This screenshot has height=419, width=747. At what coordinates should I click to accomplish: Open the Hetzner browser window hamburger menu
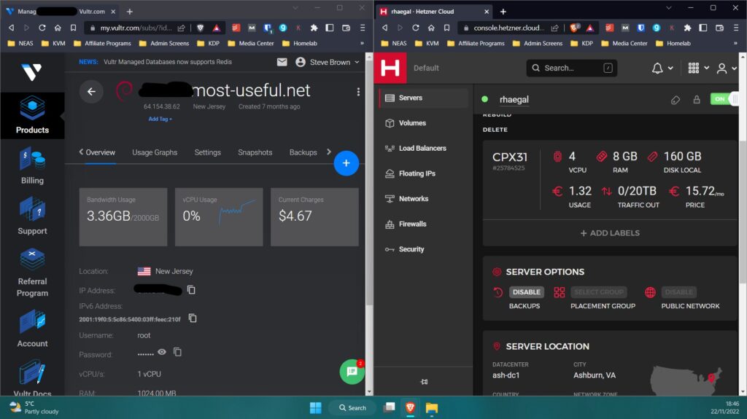click(736, 28)
